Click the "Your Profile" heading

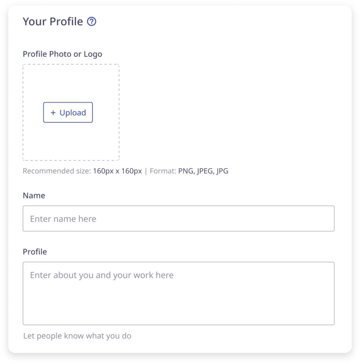coord(53,22)
